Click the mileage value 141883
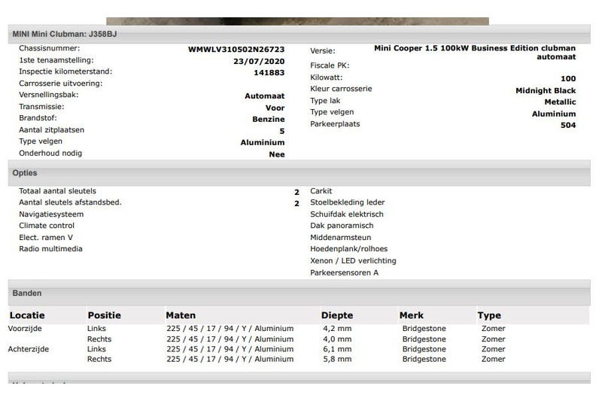 (269, 73)
